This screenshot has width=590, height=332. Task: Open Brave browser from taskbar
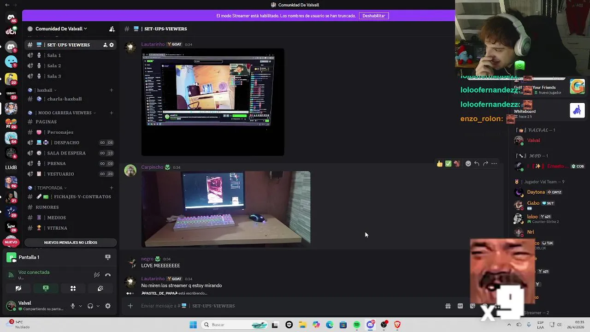397,325
